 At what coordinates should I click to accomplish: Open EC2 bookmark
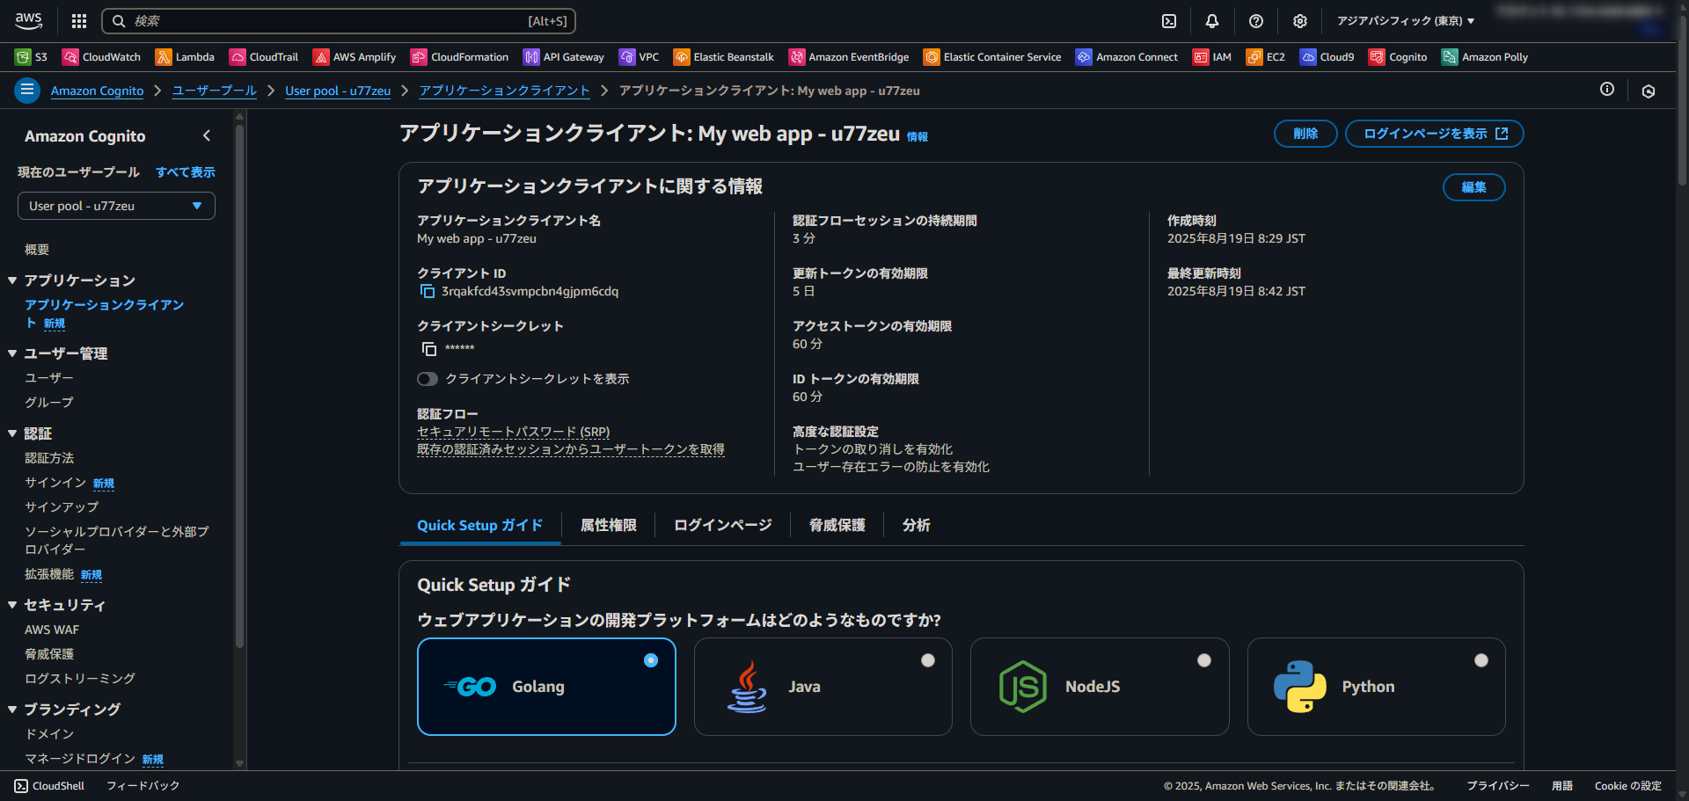tap(1266, 57)
